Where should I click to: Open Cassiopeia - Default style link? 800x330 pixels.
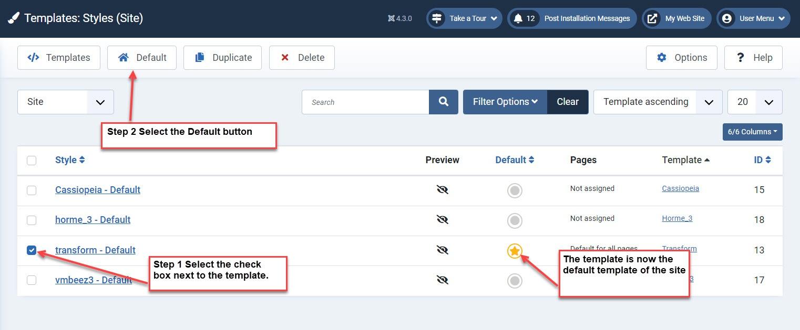(98, 190)
